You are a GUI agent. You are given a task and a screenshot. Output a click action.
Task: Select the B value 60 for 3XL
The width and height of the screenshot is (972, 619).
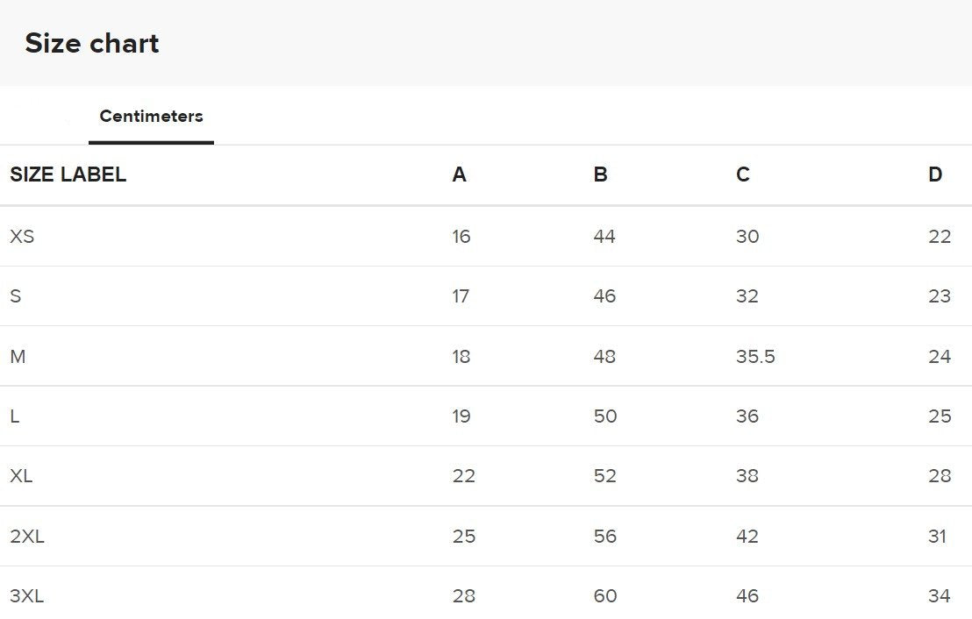click(605, 596)
